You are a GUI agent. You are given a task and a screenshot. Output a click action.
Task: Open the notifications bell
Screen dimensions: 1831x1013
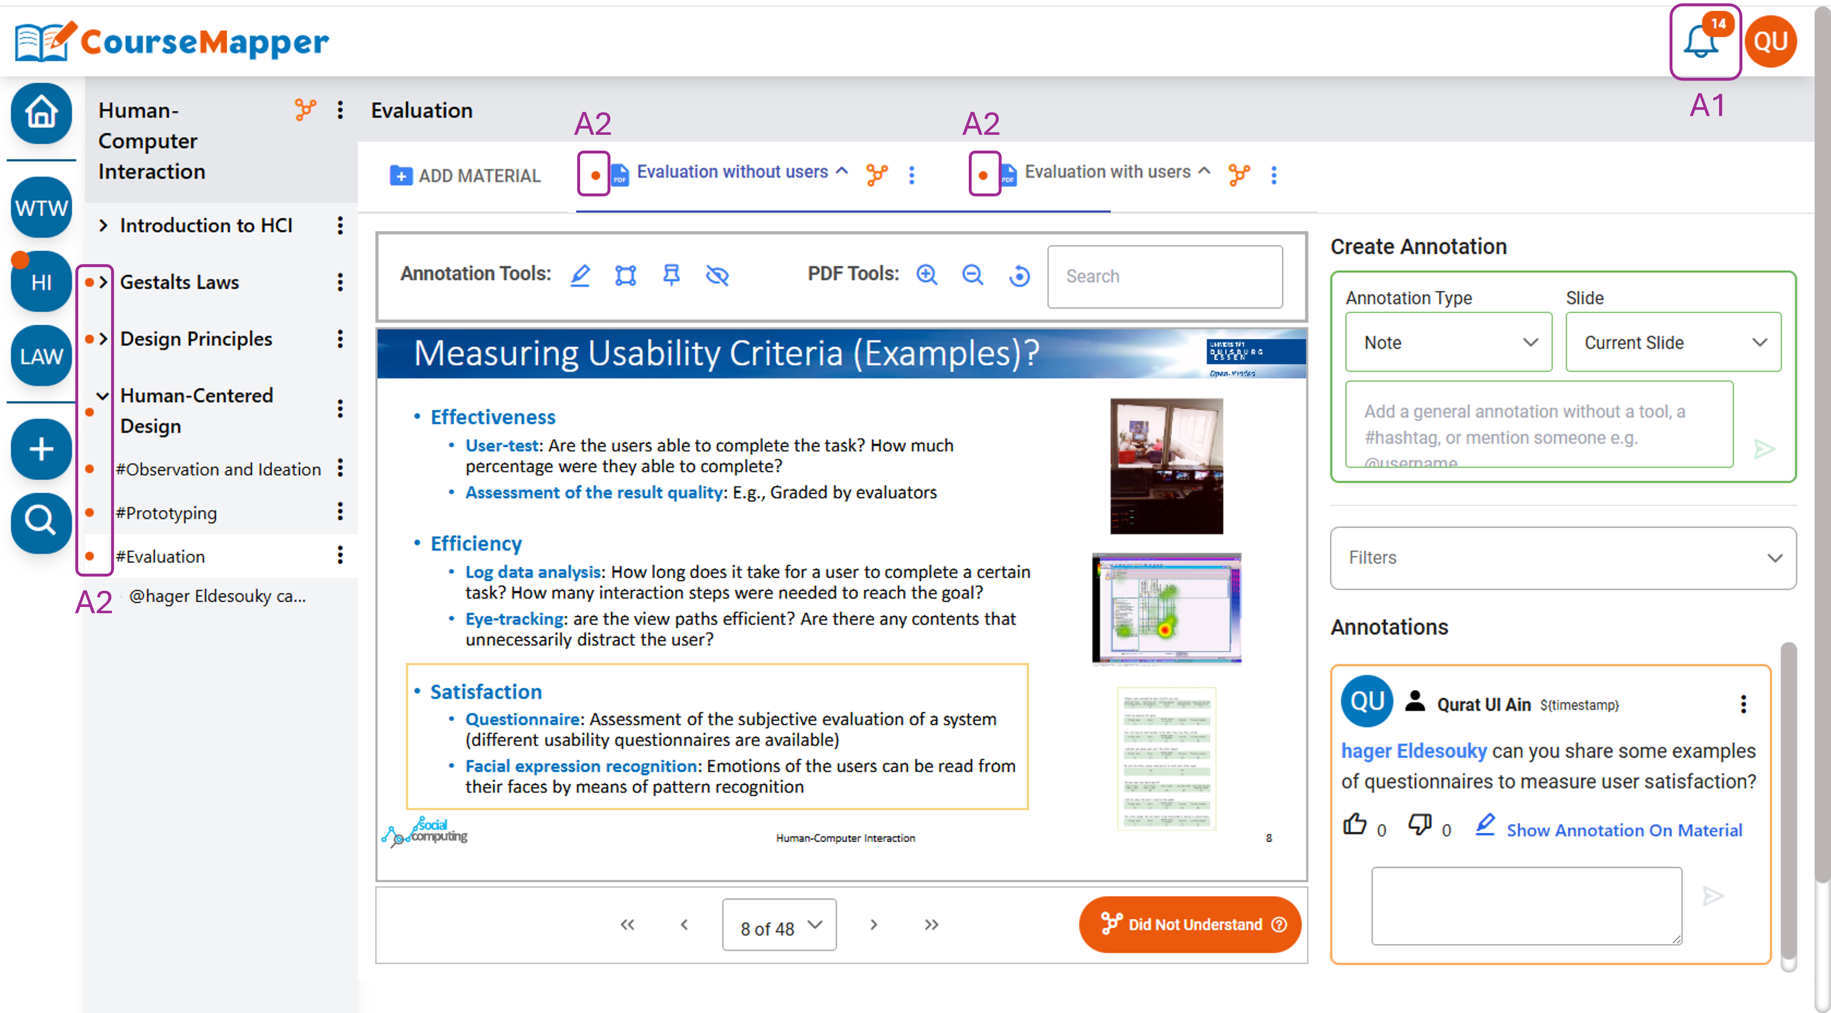[x=1700, y=42]
